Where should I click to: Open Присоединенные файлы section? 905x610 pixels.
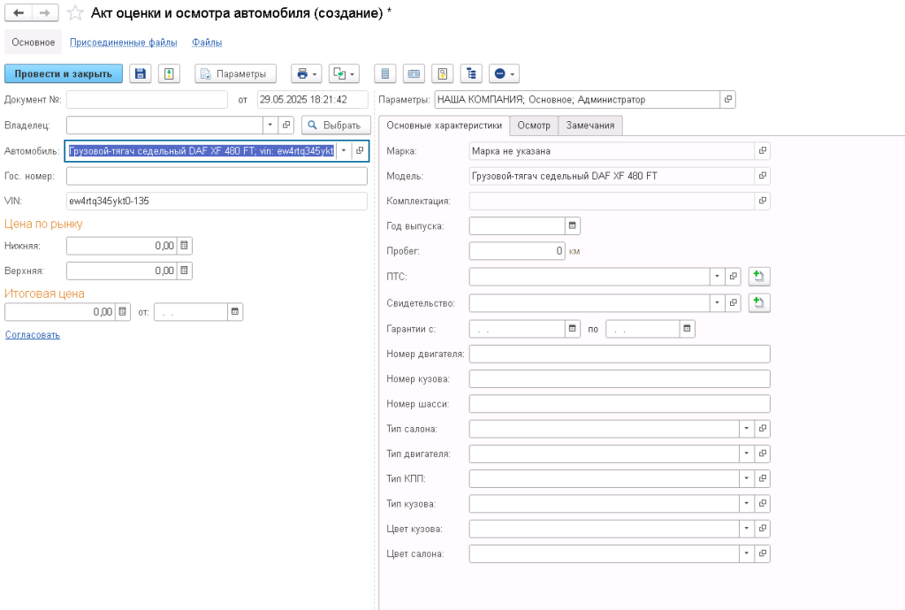click(x=124, y=42)
